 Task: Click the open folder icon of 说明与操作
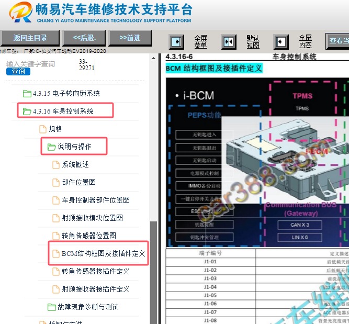click(51, 147)
